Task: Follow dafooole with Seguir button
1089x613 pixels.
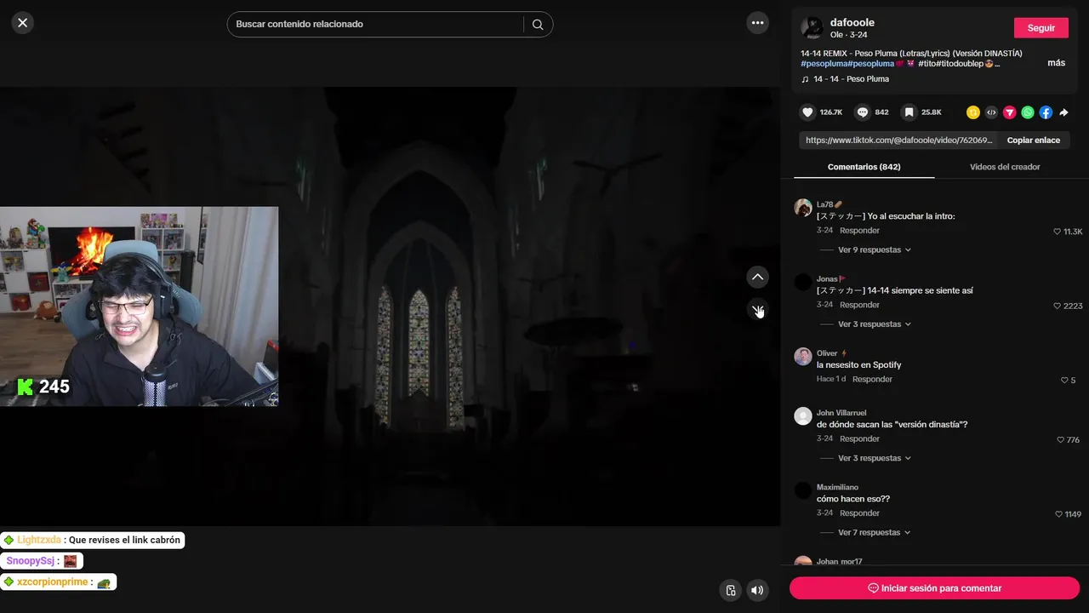Action: point(1041,28)
